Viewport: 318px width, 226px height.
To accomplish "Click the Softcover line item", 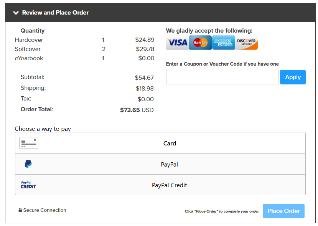I will point(84,49).
